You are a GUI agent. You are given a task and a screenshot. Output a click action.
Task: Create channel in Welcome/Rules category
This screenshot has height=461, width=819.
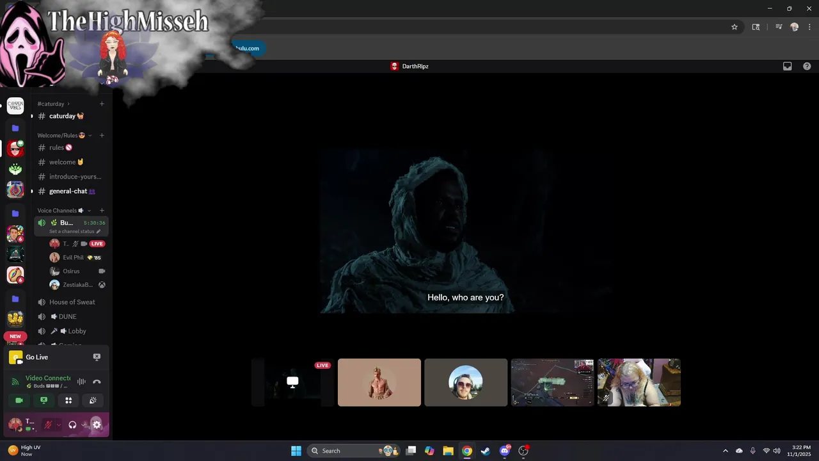102,135
